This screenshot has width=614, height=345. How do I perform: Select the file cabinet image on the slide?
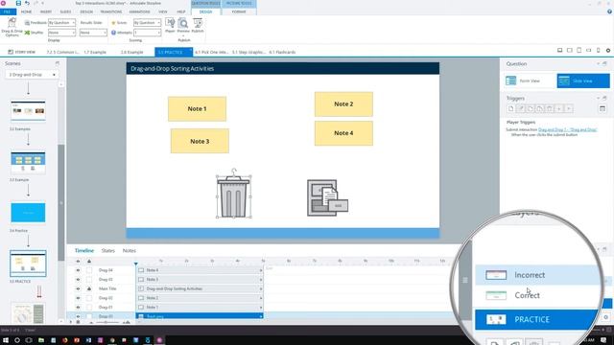[328, 197]
